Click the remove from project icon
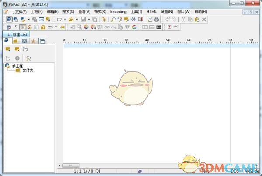Image resolution: width=262 pixels, height=176 pixels. pos(17,49)
